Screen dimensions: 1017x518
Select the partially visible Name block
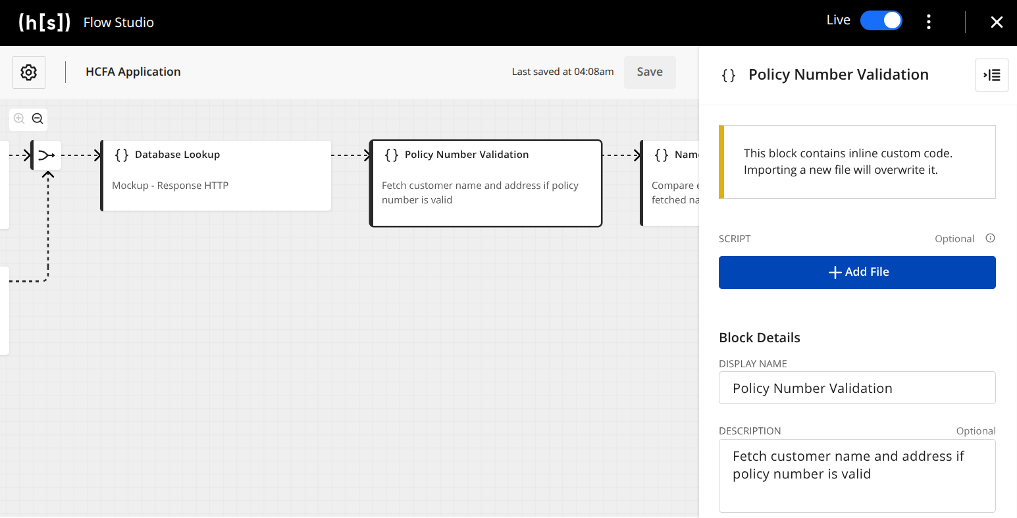(x=670, y=183)
